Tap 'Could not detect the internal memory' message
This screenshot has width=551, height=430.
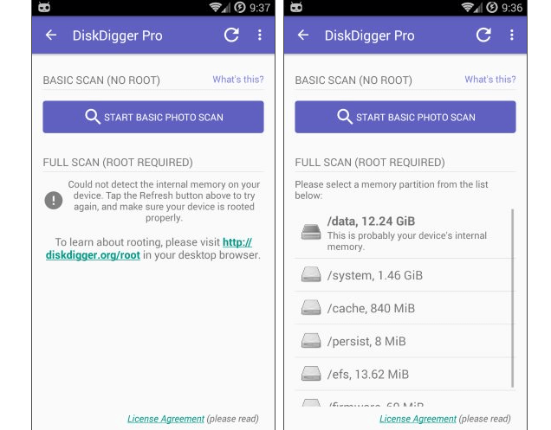pyautogui.click(x=164, y=201)
